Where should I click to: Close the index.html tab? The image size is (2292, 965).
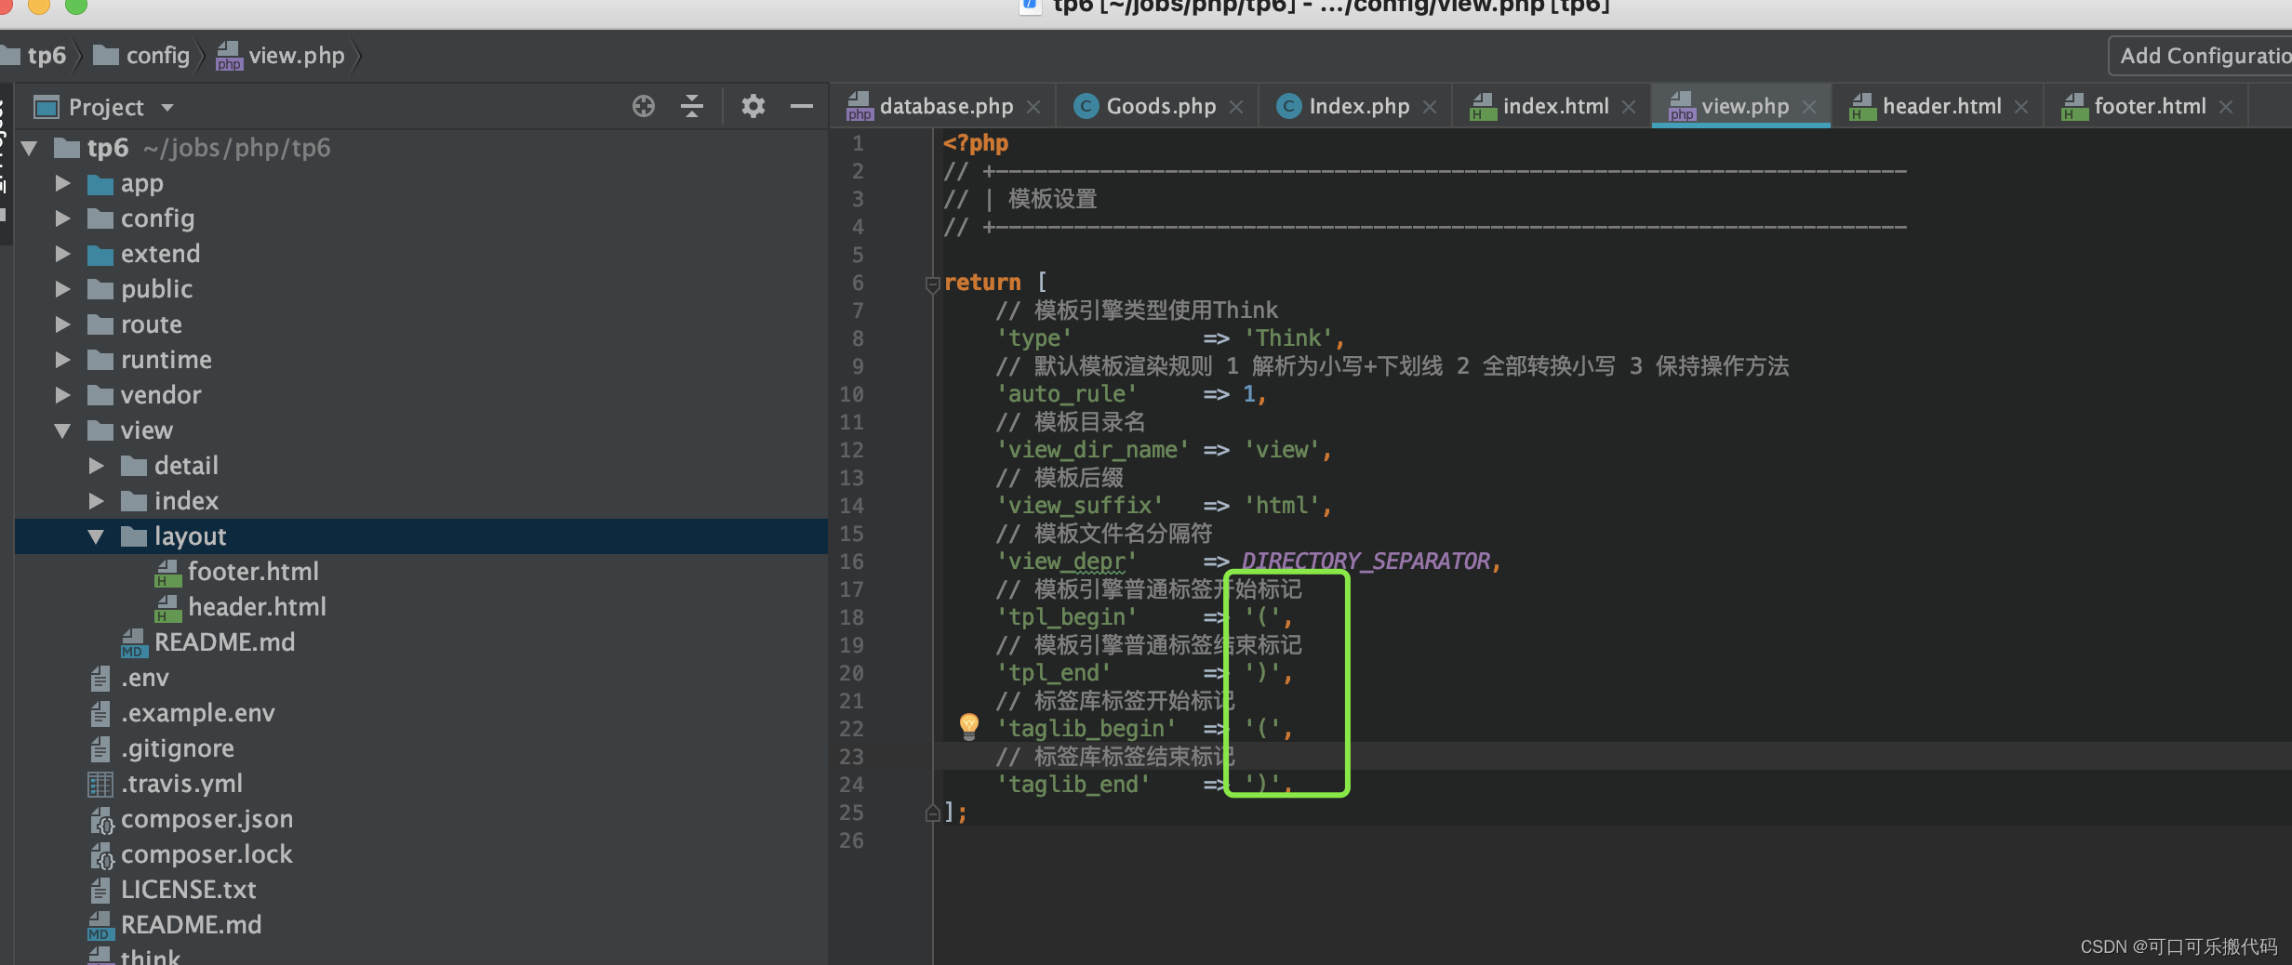click(1629, 107)
